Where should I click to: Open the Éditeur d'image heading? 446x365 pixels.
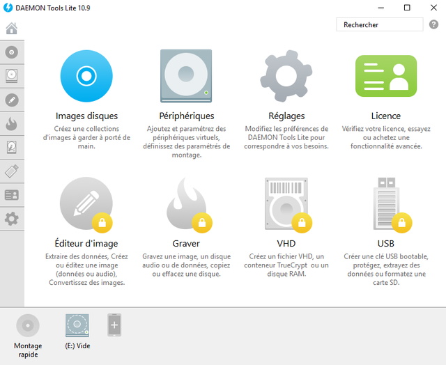(86, 243)
